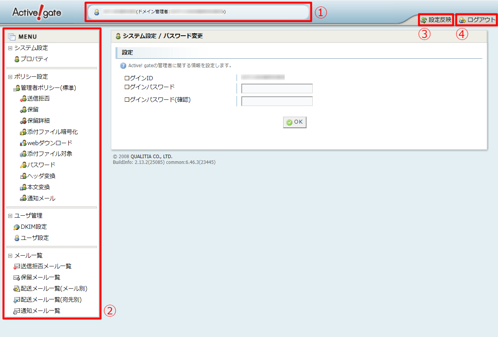The width and height of the screenshot is (498, 337).
Task: Select ヘッダ変換 in the policy menu
Action: pyautogui.click(x=41, y=176)
